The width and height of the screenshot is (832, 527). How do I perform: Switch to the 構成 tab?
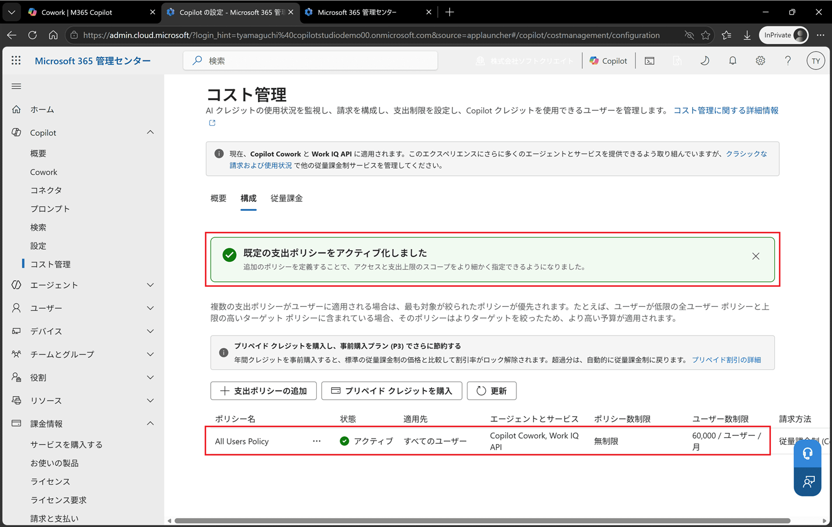click(248, 198)
